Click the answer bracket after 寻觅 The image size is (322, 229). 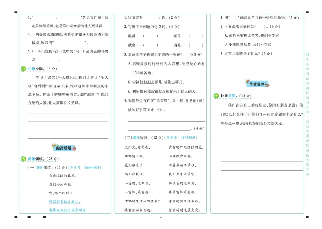pos(196,36)
